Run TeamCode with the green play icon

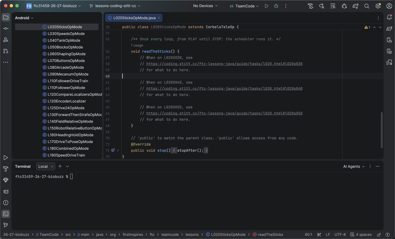(267, 6)
